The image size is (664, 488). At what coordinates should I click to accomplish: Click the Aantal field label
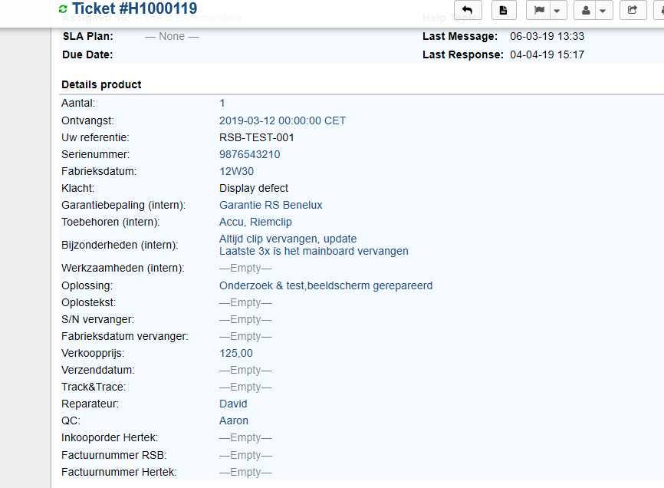click(78, 104)
